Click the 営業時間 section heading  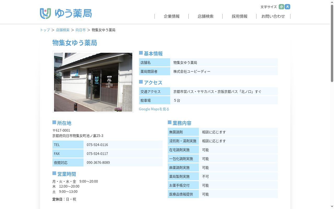67,174
